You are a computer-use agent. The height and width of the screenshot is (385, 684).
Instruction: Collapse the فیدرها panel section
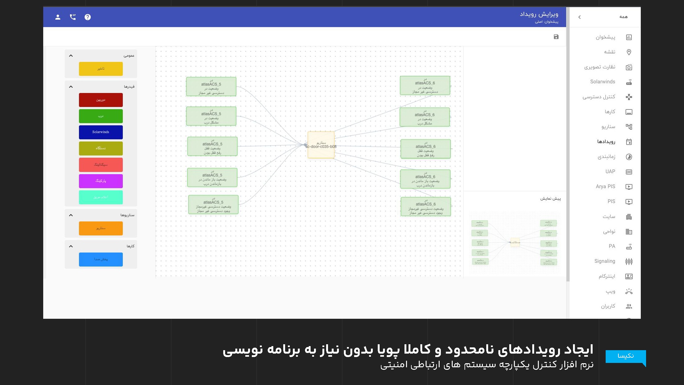(71, 87)
